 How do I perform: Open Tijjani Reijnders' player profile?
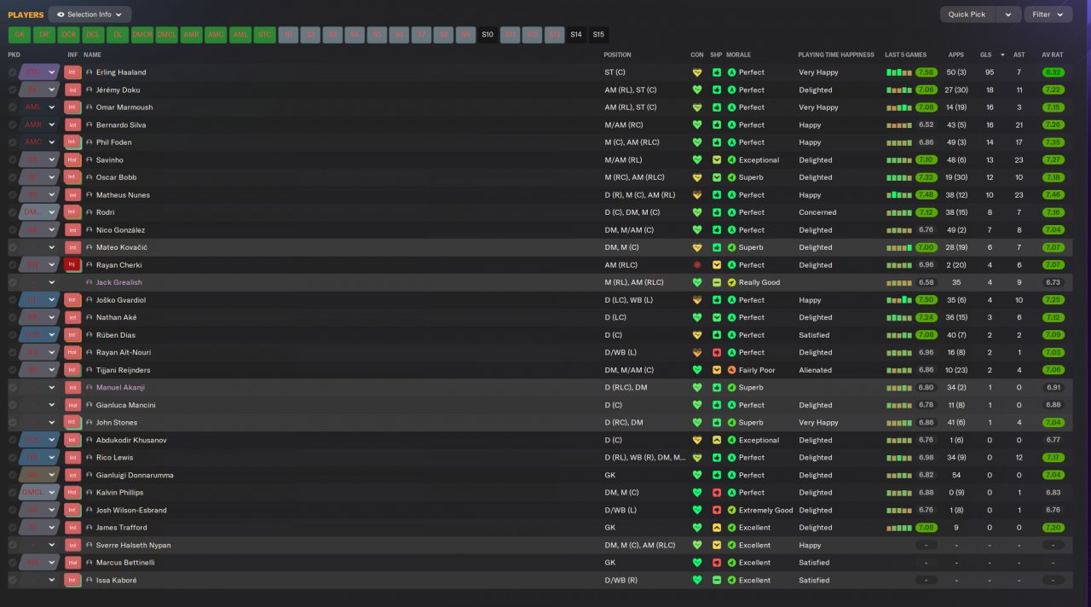[124, 370]
